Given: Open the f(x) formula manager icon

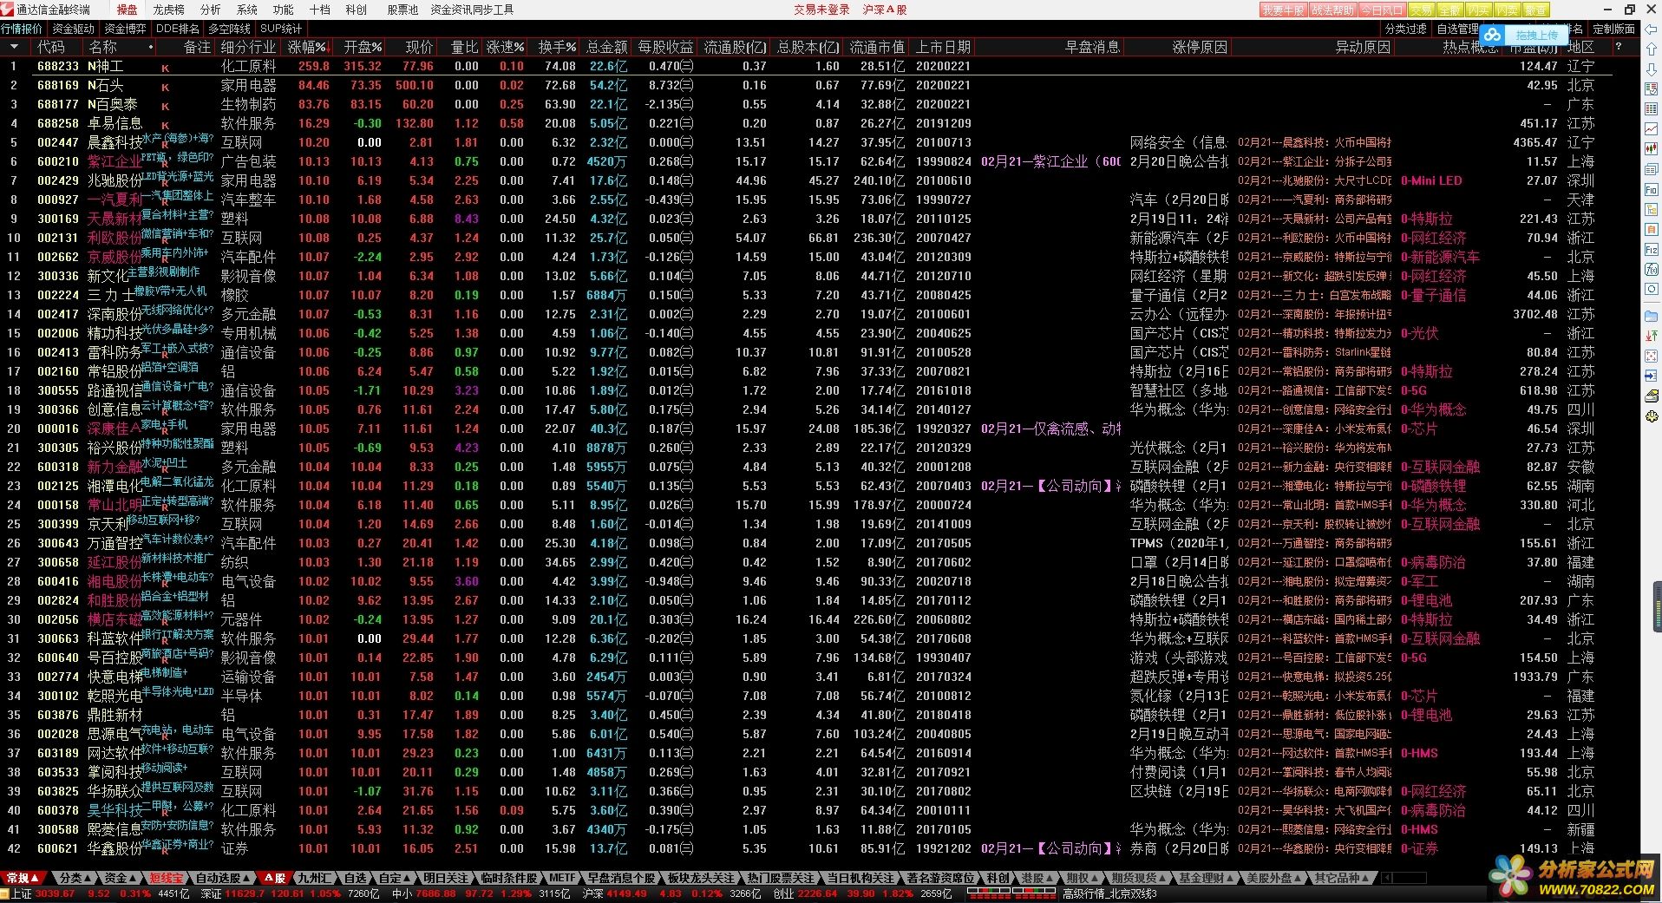Looking at the screenshot, I should [x=1652, y=269].
